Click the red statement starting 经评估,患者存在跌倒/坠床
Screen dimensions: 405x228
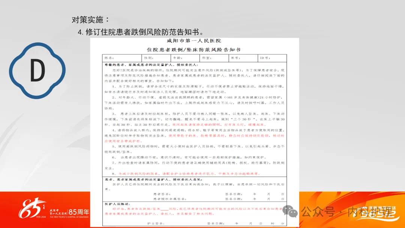click(x=194, y=211)
